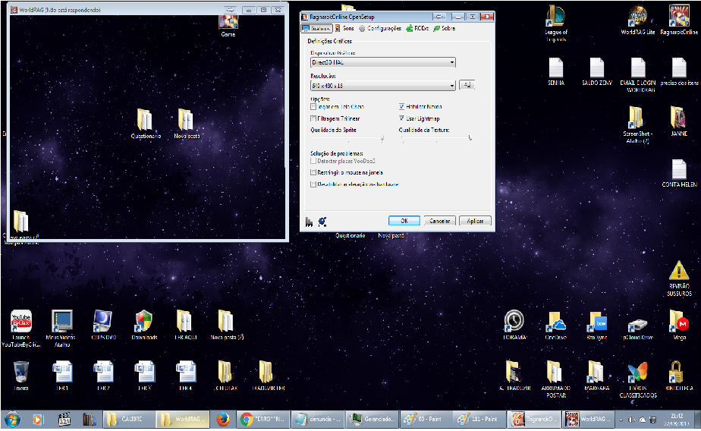
Task: Select the preciso dos itens file
Action: tap(679, 71)
